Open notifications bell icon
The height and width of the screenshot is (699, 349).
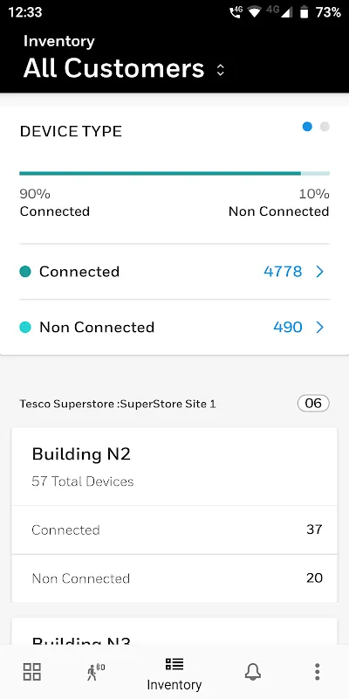pos(253,671)
